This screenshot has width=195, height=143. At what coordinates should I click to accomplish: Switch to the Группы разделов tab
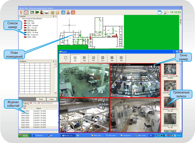(45, 103)
